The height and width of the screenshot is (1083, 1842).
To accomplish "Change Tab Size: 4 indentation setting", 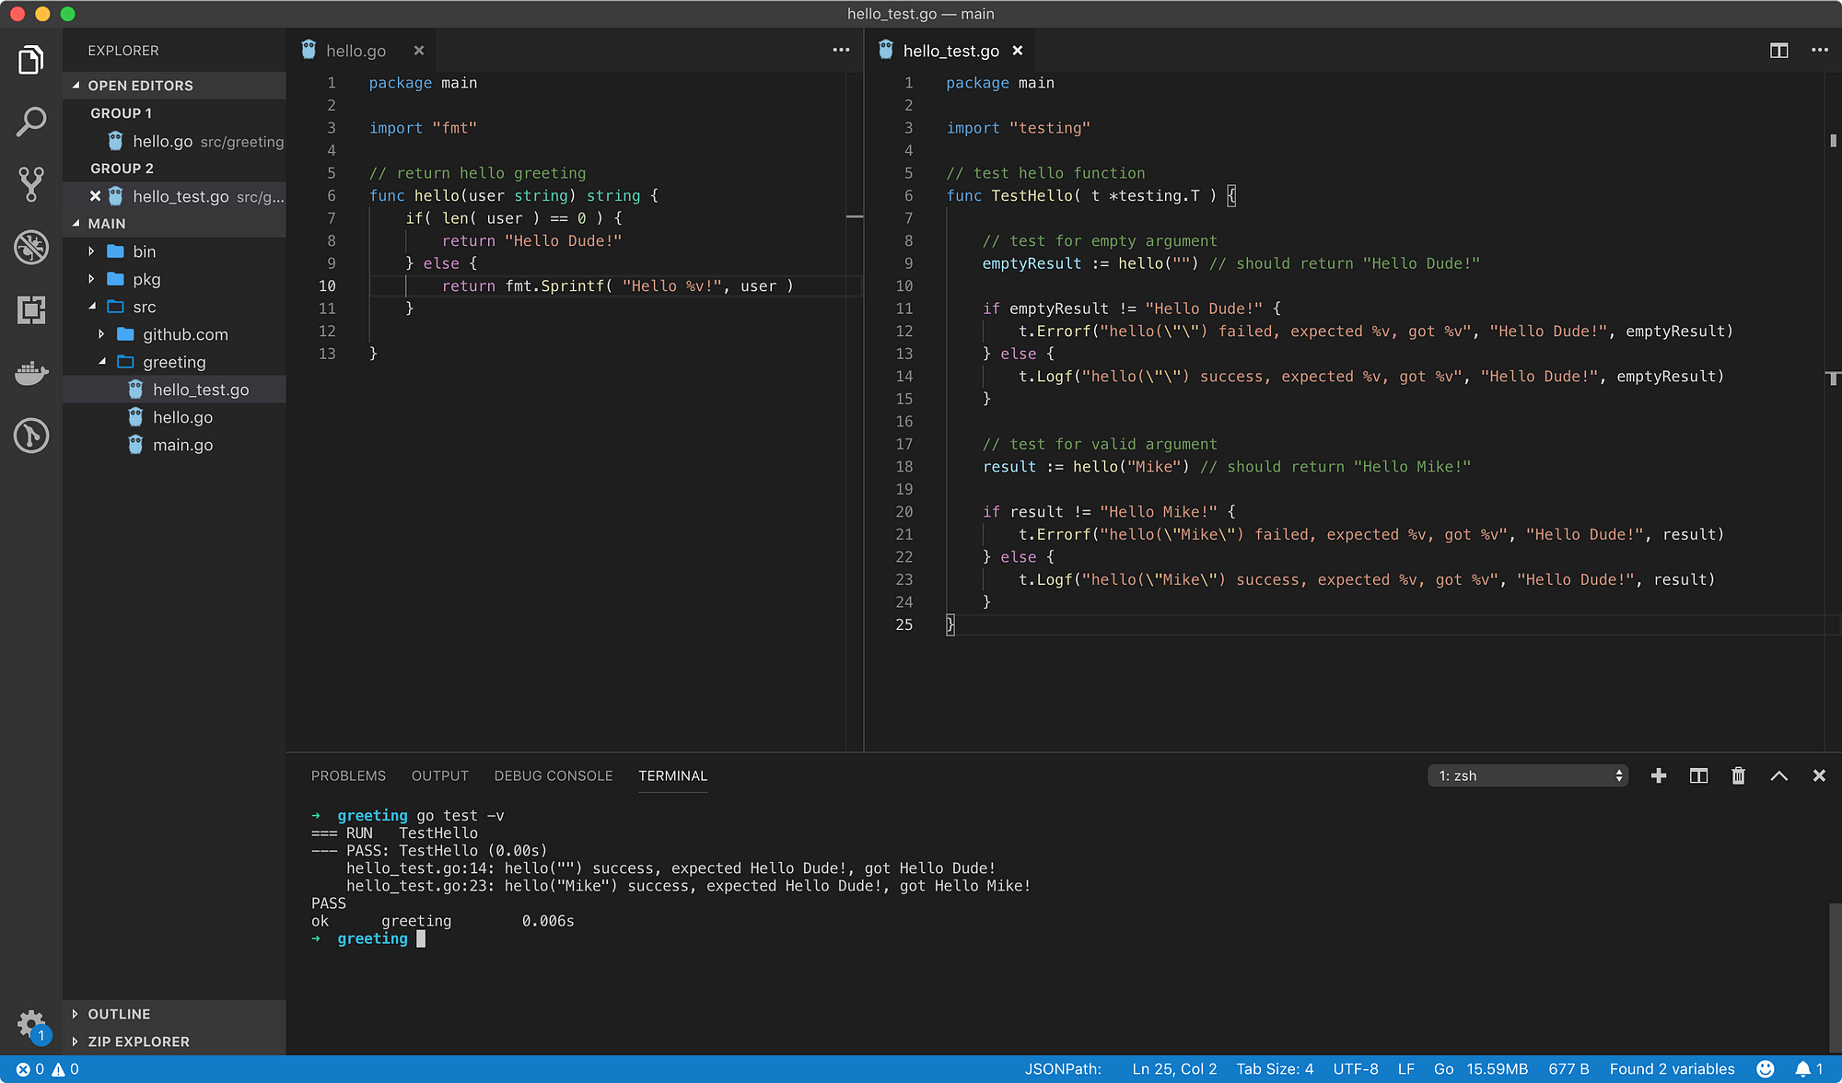I will (x=1275, y=1069).
